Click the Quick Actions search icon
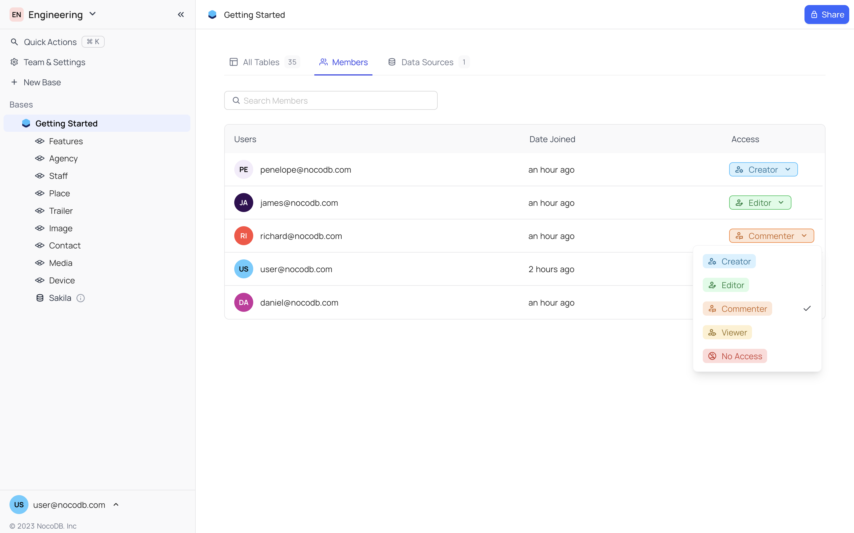Image resolution: width=854 pixels, height=533 pixels. click(x=14, y=42)
